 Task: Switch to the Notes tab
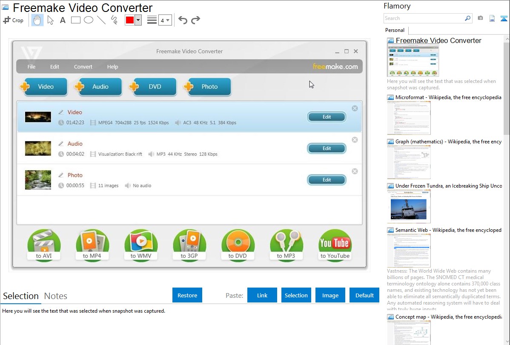[56, 296]
